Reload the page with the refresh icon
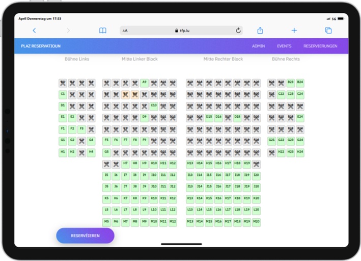 tap(238, 31)
